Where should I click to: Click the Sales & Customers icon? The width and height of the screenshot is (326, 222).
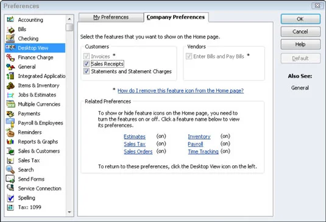[10, 151]
